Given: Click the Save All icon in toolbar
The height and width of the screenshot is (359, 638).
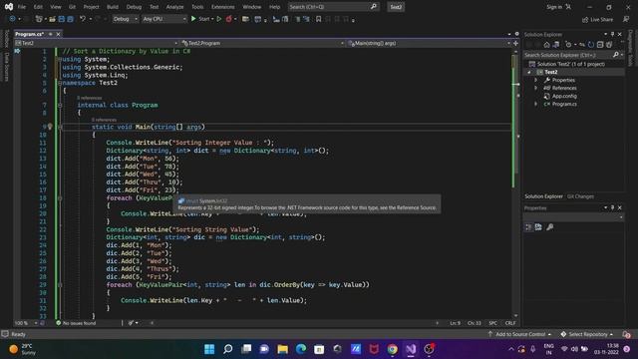Looking at the screenshot, I should (70, 19).
